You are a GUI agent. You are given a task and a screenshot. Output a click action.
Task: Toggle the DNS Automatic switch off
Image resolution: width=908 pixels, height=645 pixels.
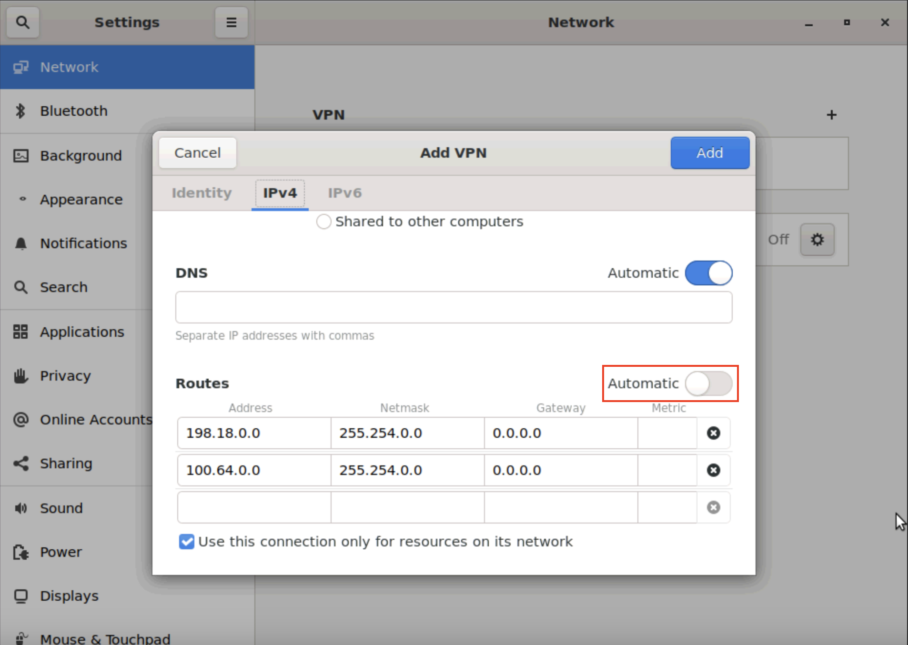708,273
